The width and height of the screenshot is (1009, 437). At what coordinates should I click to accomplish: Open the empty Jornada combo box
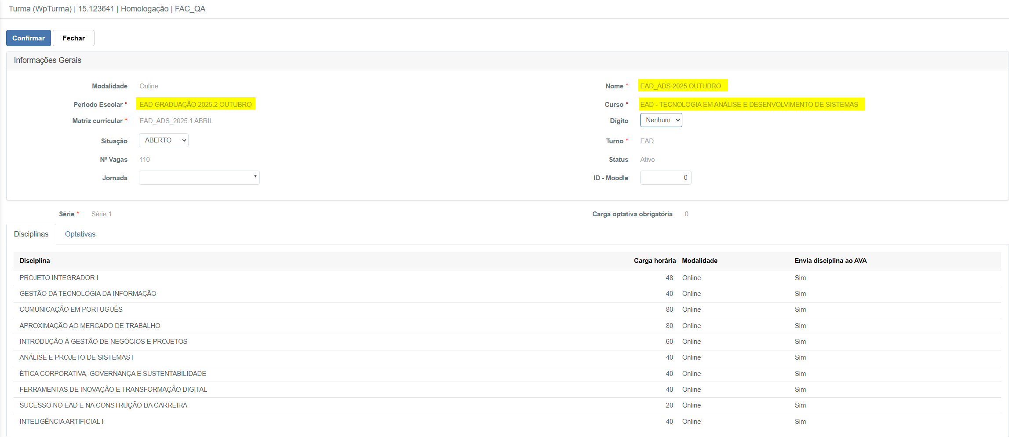(199, 178)
